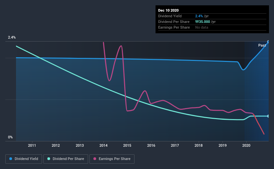Click the ₩35.000 dividend per share value
Viewport: 274px width, 169px height.
pos(203,22)
